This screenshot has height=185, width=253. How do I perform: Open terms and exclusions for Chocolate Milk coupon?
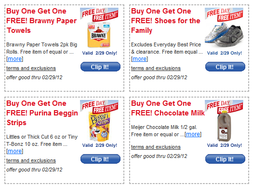[x=156, y=147]
